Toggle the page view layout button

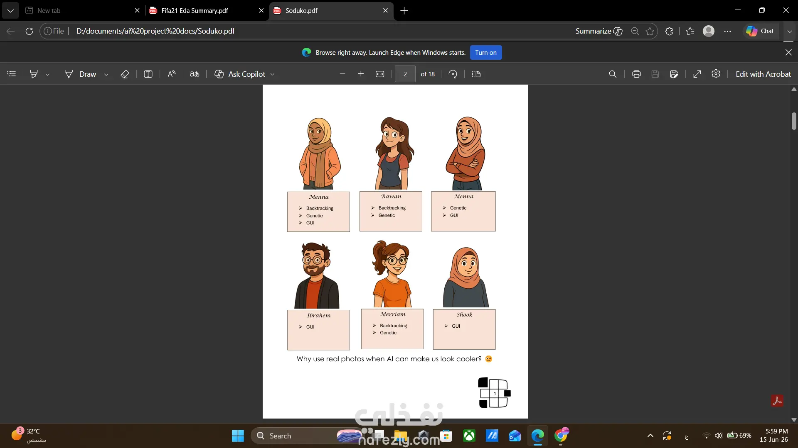point(476,74)
